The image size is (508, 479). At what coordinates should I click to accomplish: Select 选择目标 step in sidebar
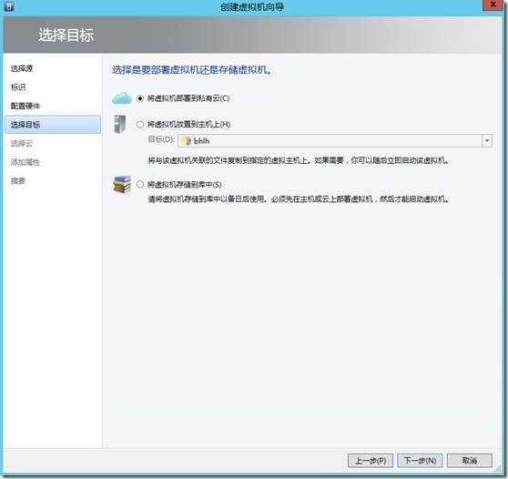click(x=53, y=125)
